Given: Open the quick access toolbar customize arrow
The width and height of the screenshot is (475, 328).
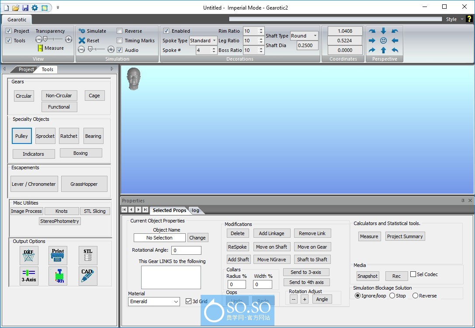Looking at the screenshot, I should point(58,7).
